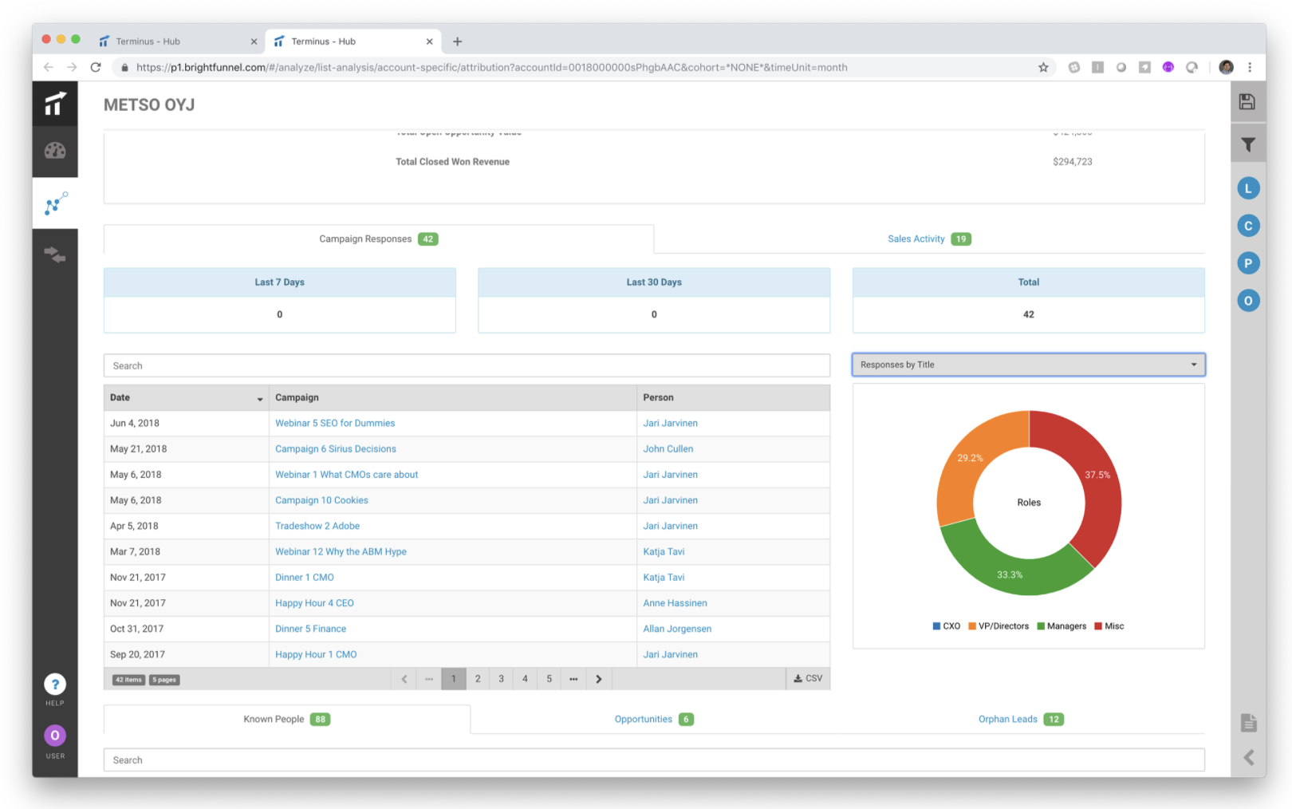Click the document icon in right panel

tap(1249, 723)
